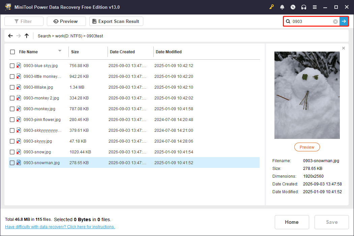Go to the Home button

[292, 222]
